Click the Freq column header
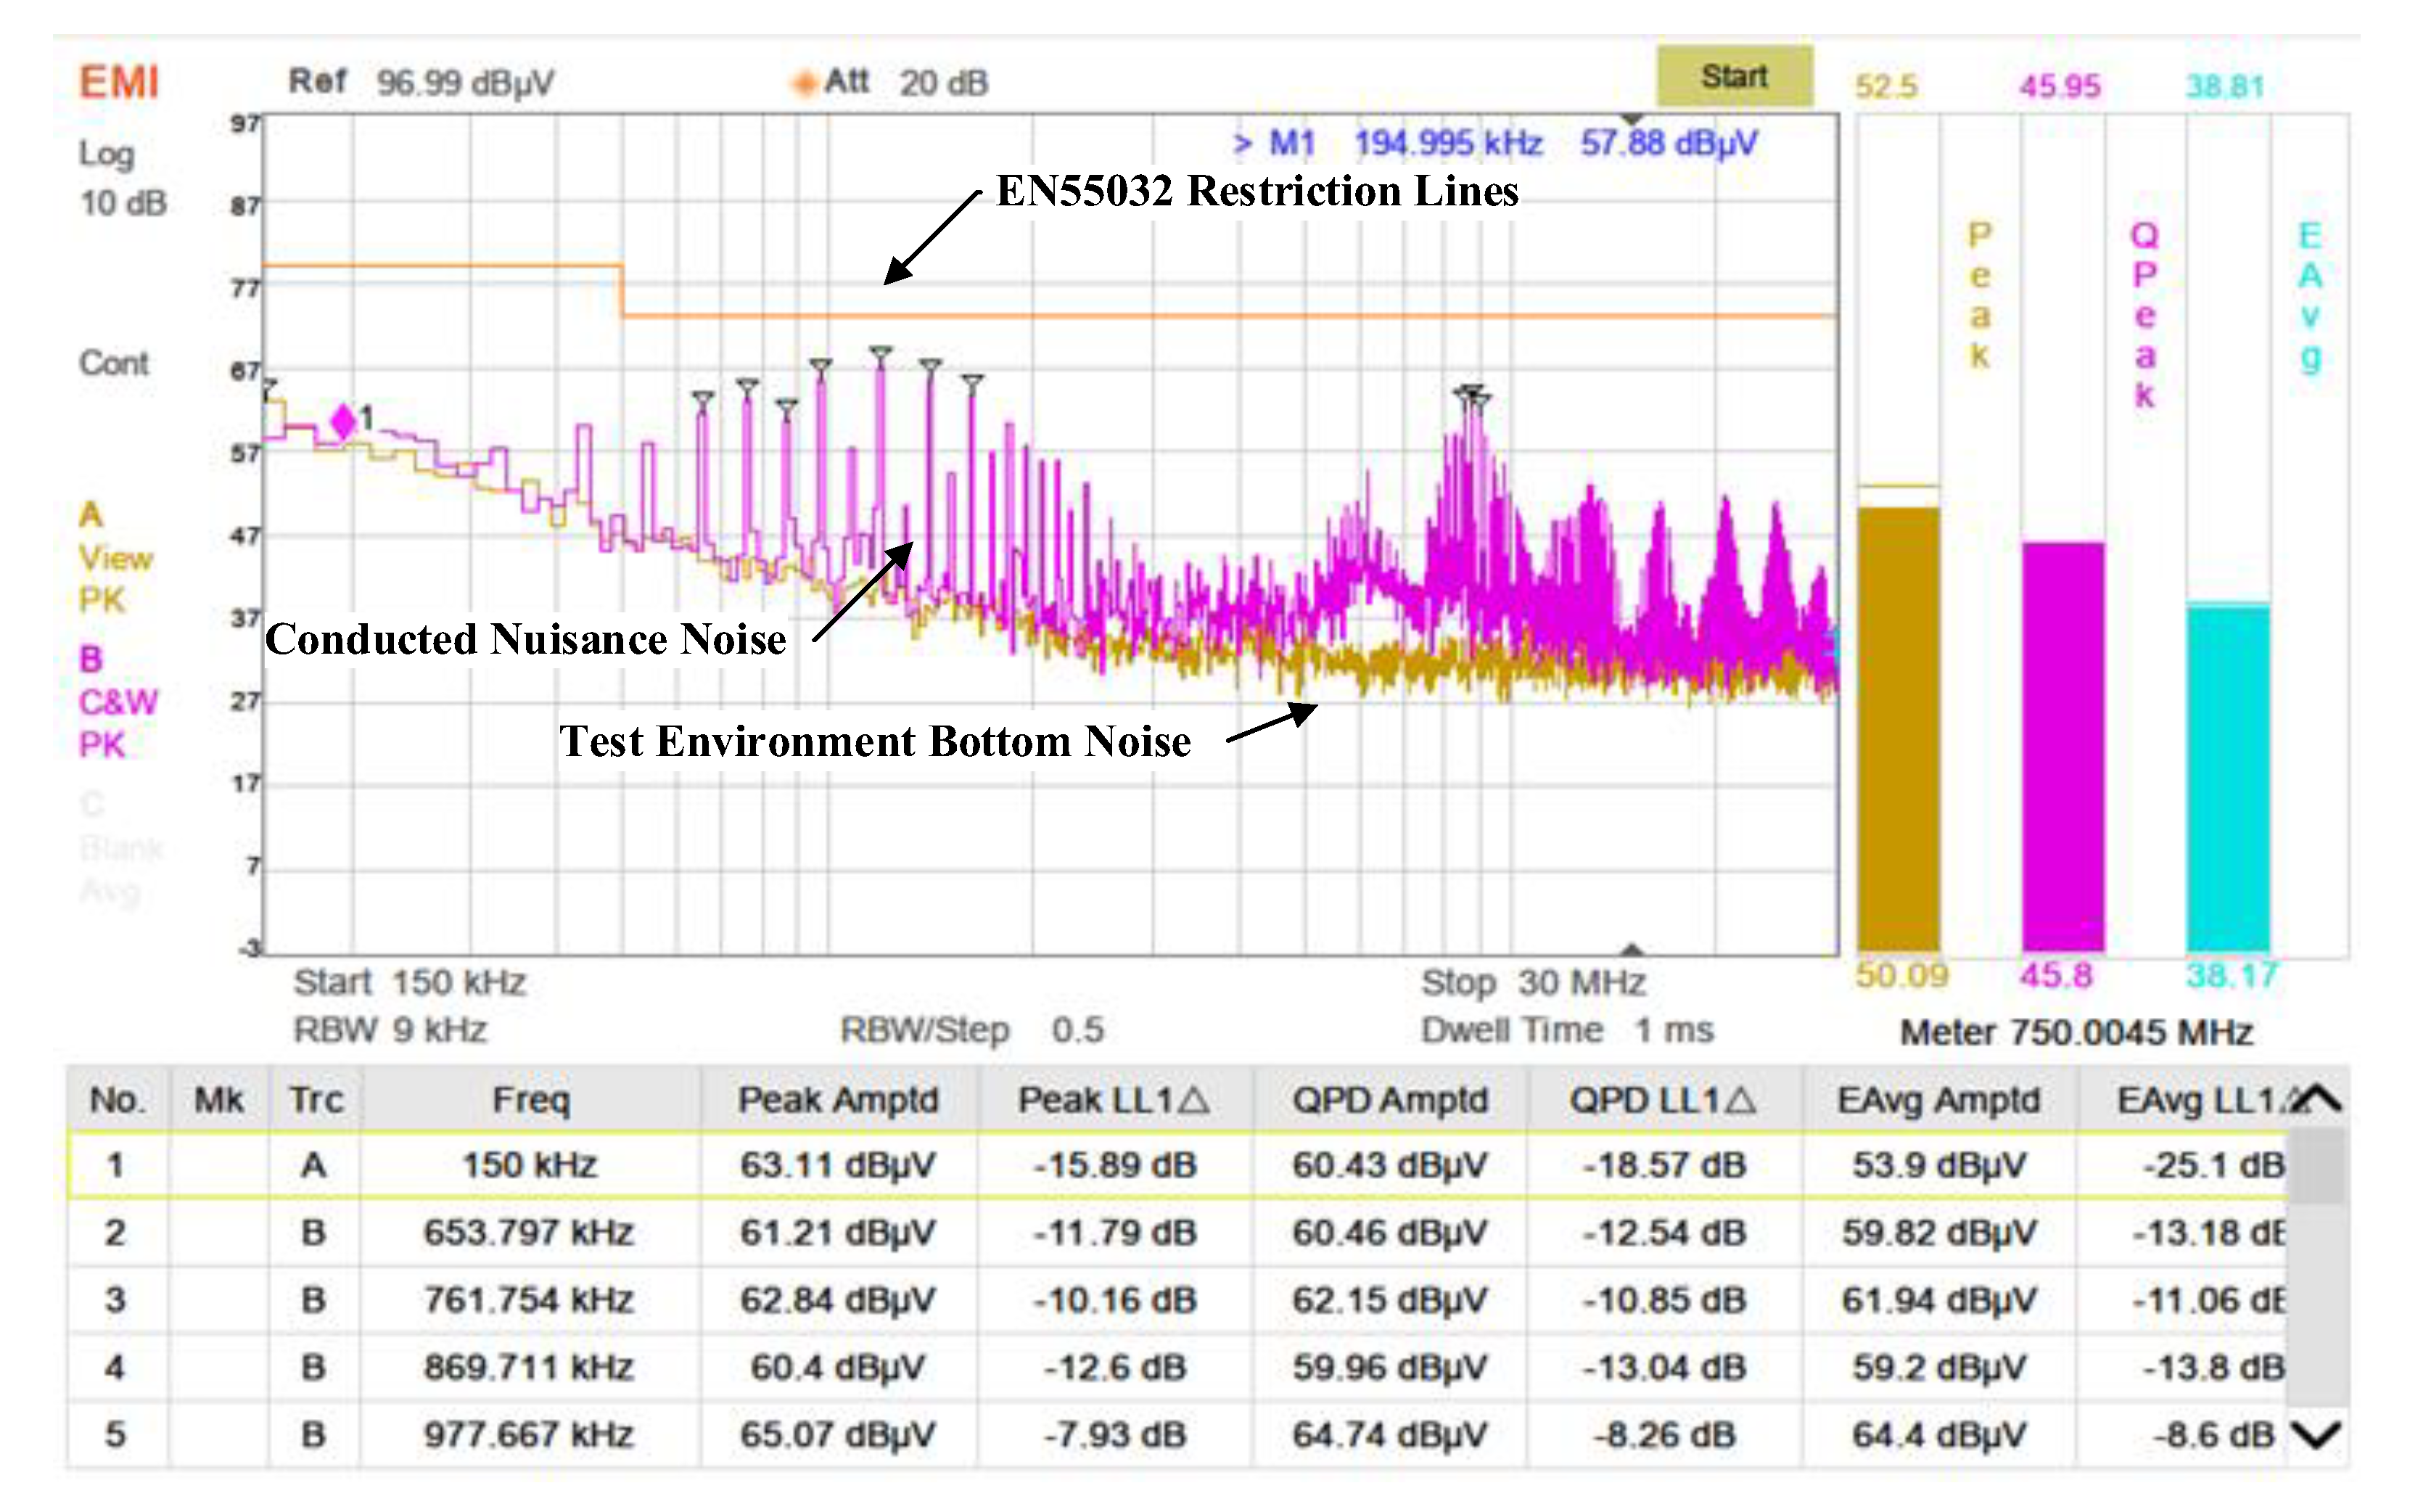The width and height of the screenshot is (2410, 1512). tap(531, 1100)
